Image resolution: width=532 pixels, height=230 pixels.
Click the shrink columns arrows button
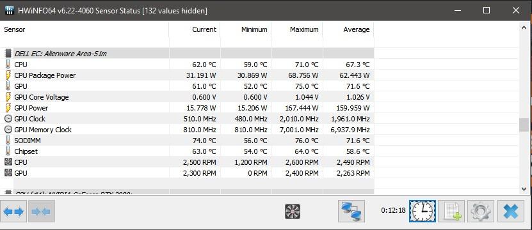[42, 211]
